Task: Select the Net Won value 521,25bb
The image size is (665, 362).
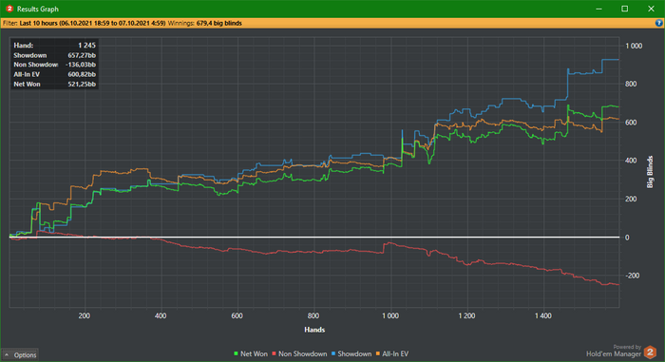Action: pyautogui.click(x=82, y=84)
